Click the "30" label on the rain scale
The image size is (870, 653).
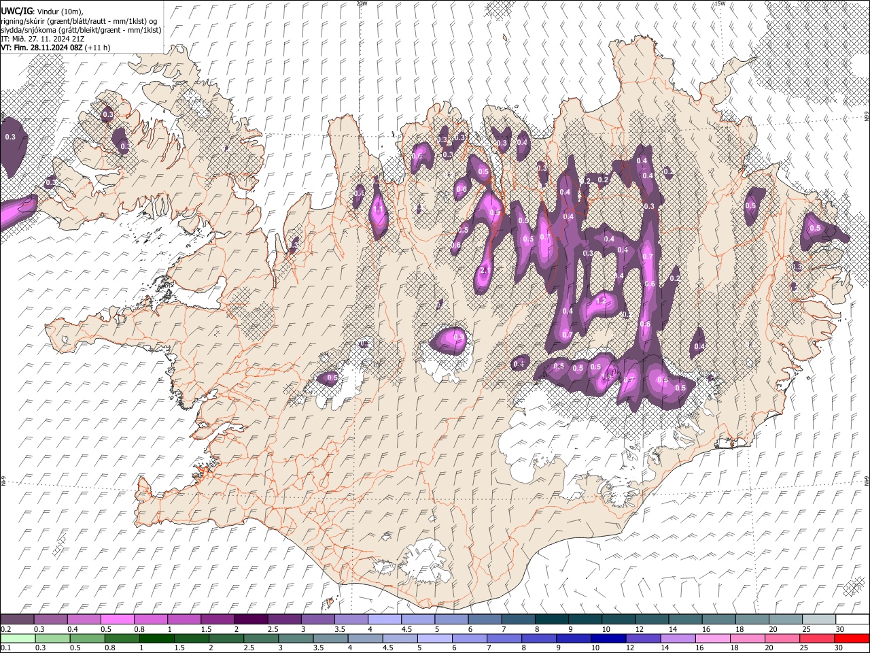click(x=839, y=648)
